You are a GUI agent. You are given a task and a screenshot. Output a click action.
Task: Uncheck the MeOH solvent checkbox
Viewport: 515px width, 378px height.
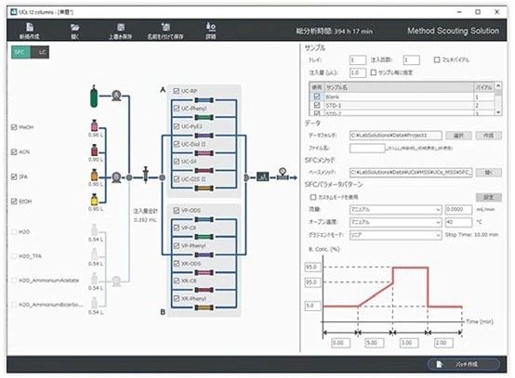(x=14, y=127)
